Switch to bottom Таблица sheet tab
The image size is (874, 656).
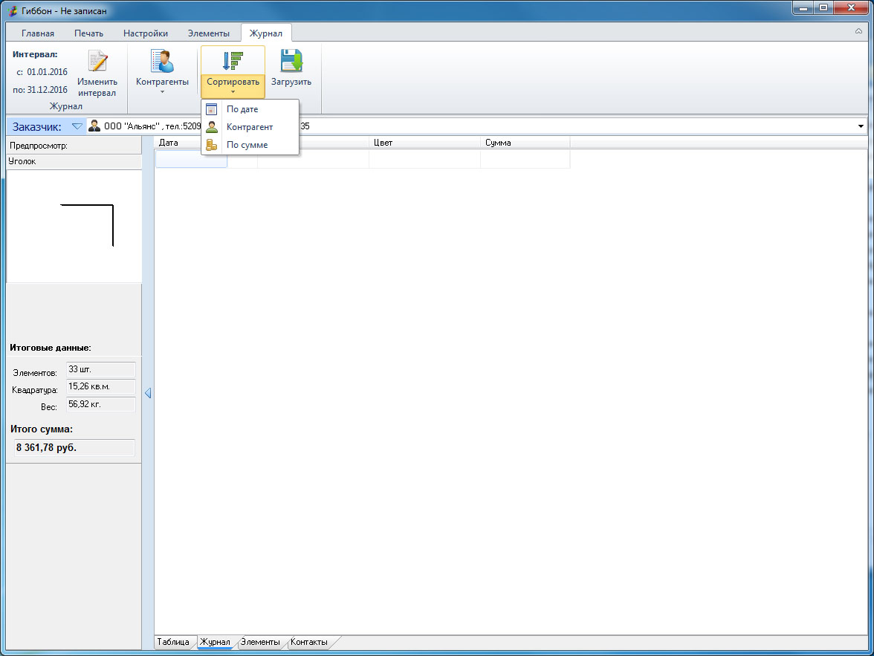(173, 642)
